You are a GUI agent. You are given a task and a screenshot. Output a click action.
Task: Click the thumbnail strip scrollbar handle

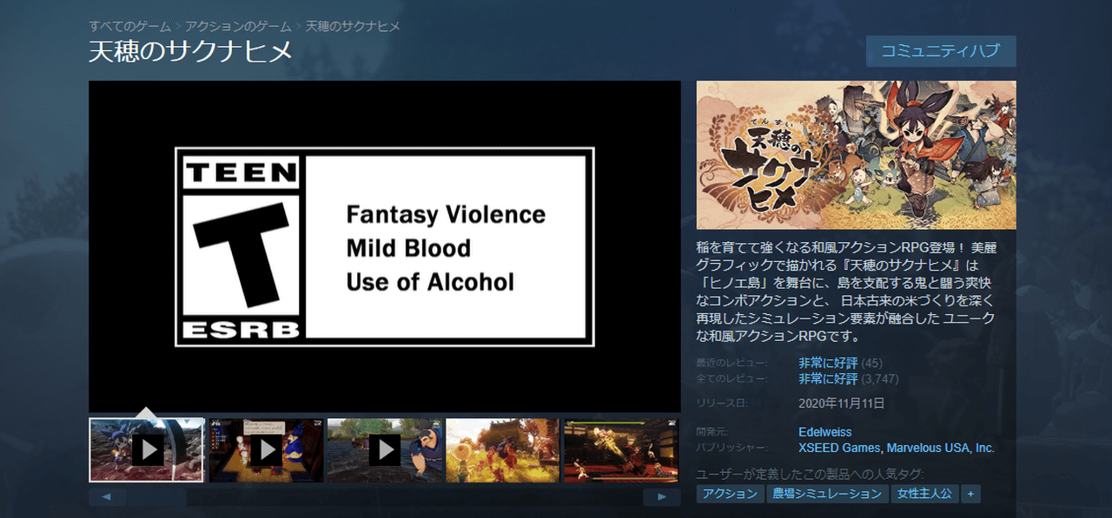(x=156, y=497)
